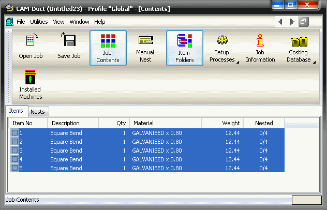This screenshot has height=210, width=327.
Task: Click the item icon for row 1
Action: pyautogui.click(x=14, y=133)
